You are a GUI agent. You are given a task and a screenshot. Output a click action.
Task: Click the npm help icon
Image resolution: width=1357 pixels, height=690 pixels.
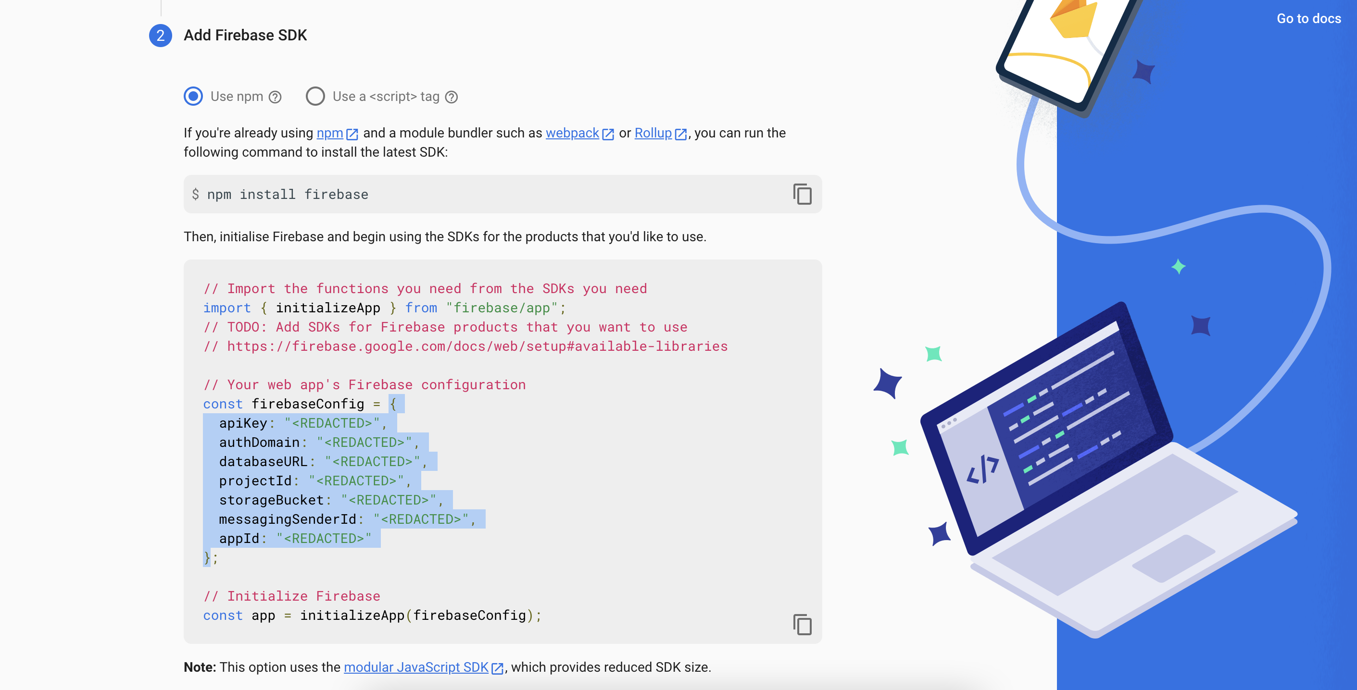(x=276, y=97)
